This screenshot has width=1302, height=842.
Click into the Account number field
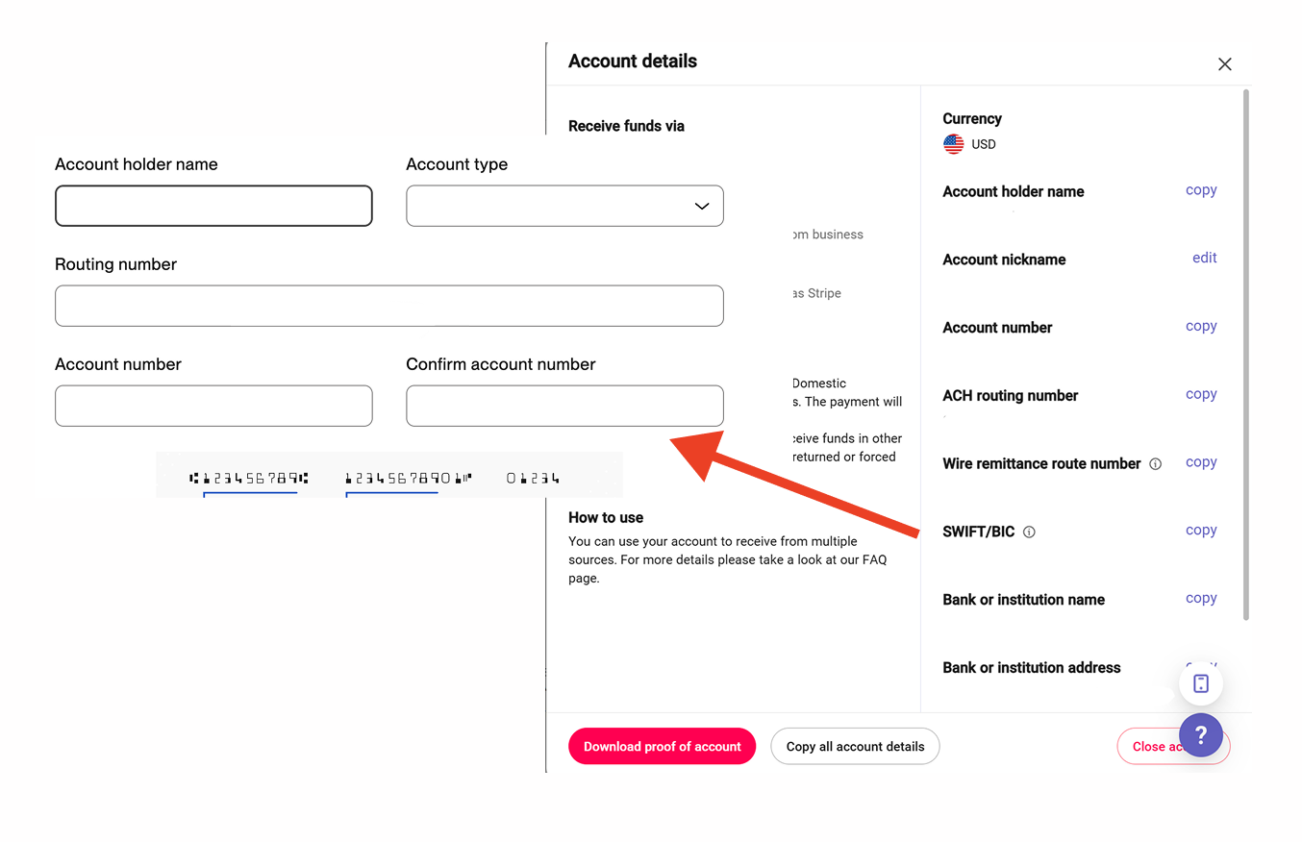pos(213,406)
